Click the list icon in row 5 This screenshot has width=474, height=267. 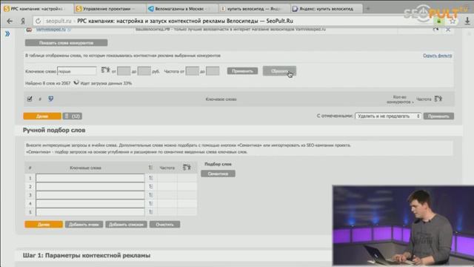pos(151,212)
